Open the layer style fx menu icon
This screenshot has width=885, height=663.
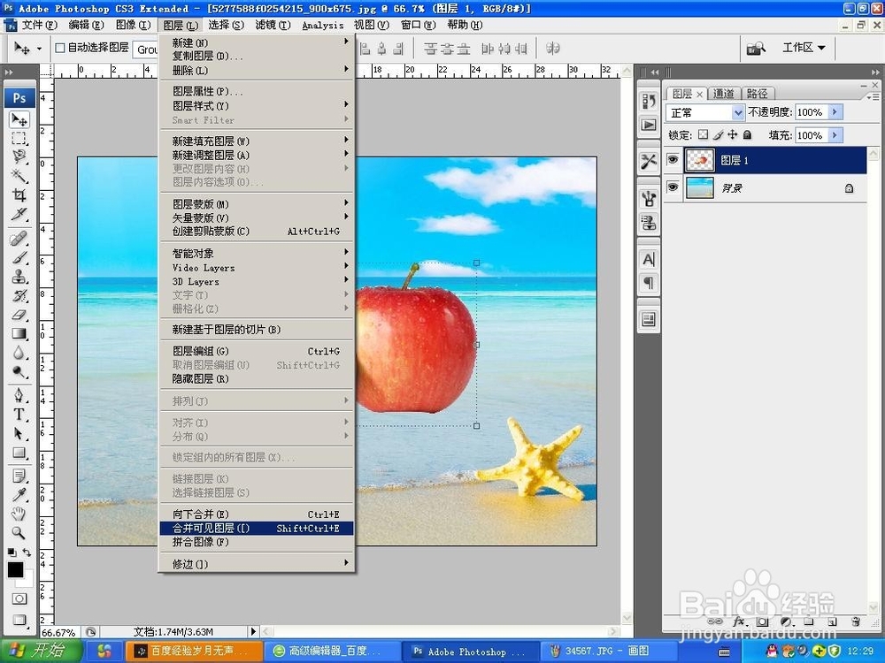(x=740, y=621)
